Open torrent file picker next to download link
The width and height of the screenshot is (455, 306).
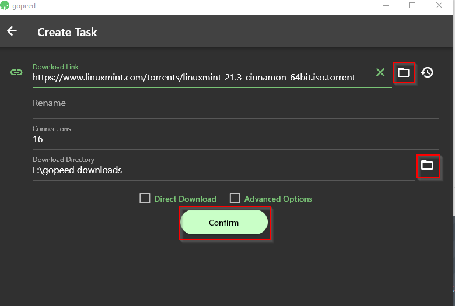pos(404,72)
